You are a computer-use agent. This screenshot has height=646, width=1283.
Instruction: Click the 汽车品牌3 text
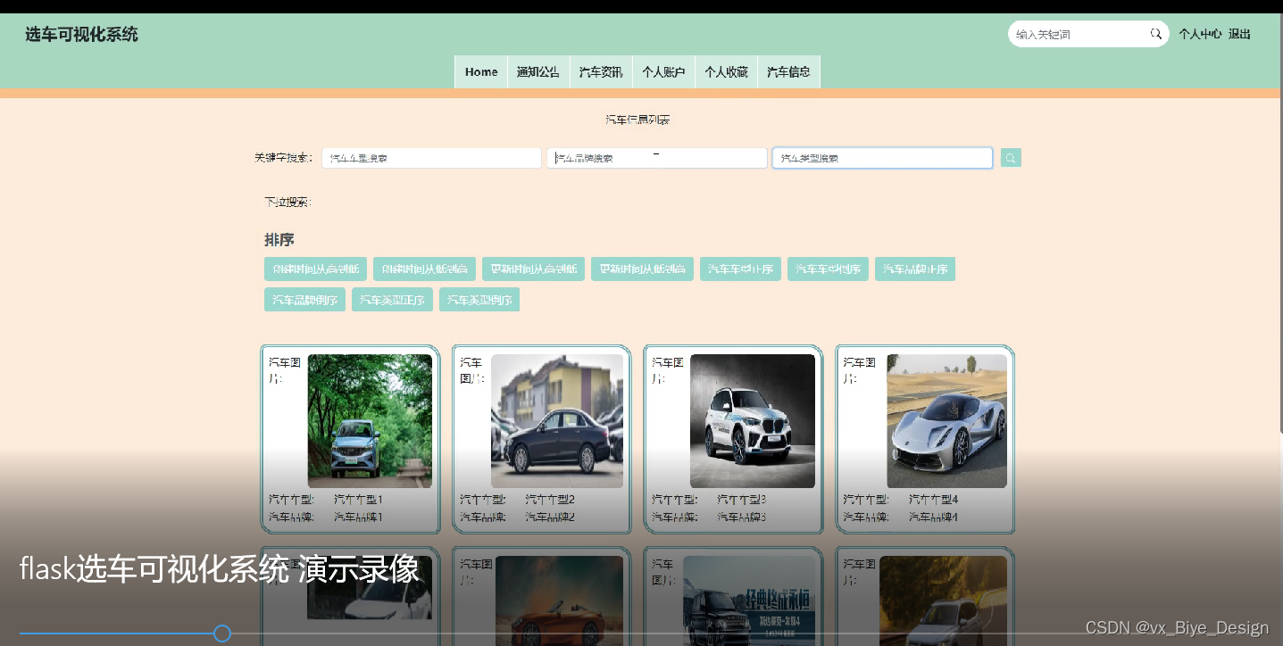click(741, 517)
